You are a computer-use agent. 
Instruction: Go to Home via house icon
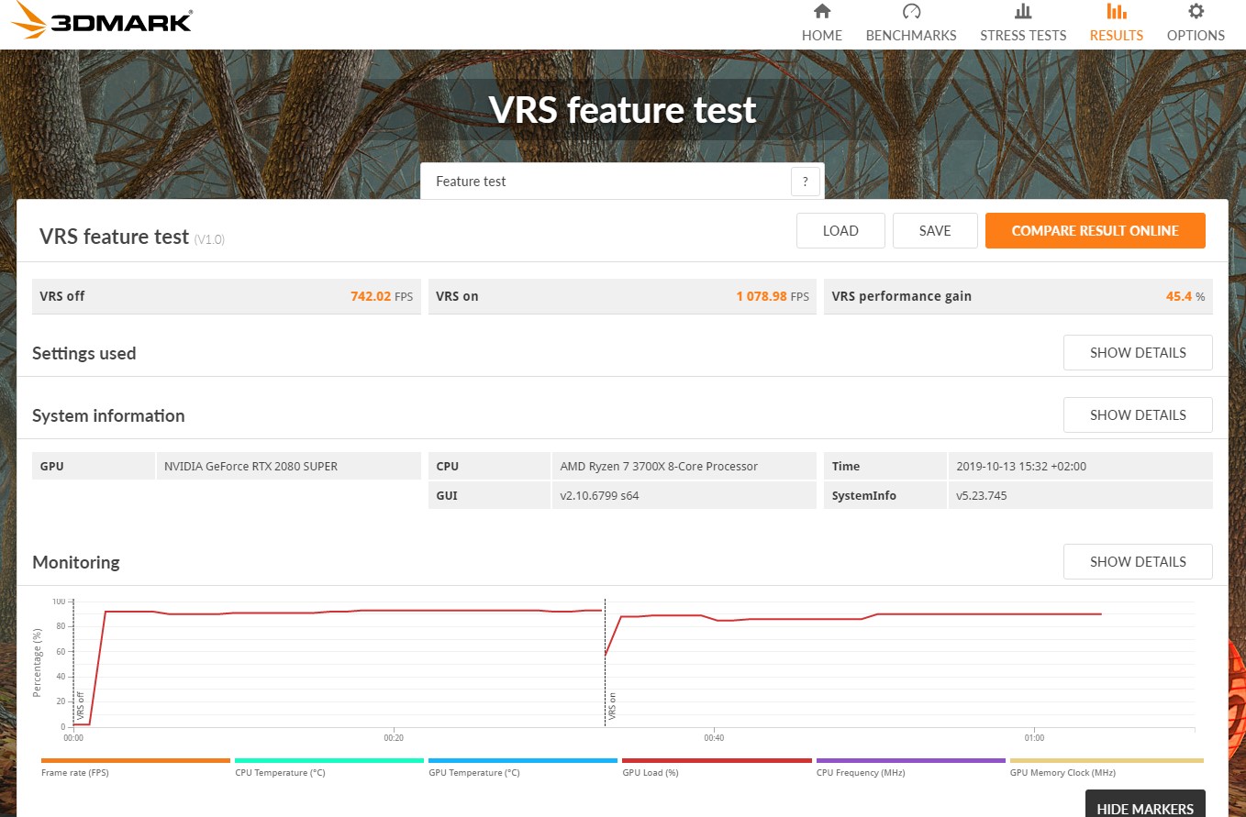click(821, 12)
